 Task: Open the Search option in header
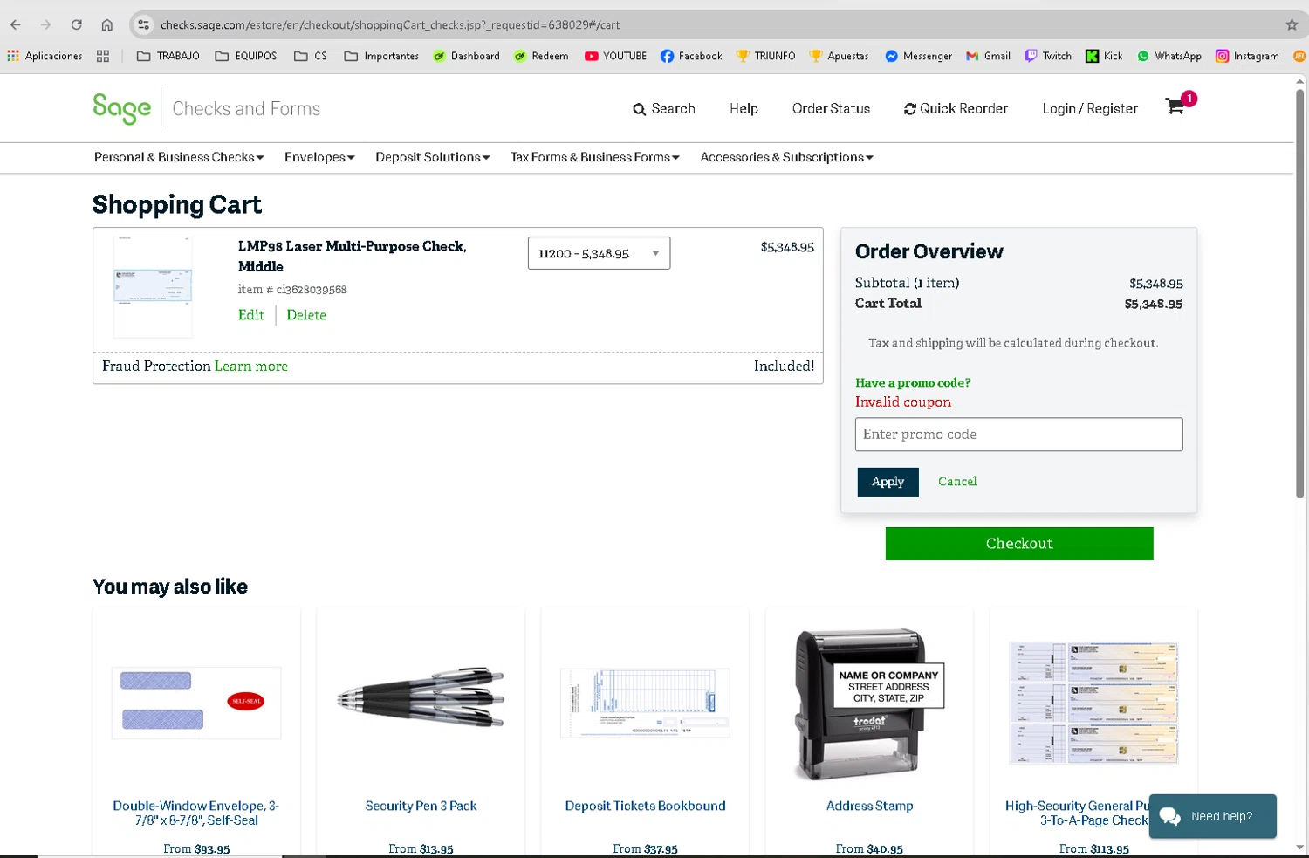click(664, 109)
